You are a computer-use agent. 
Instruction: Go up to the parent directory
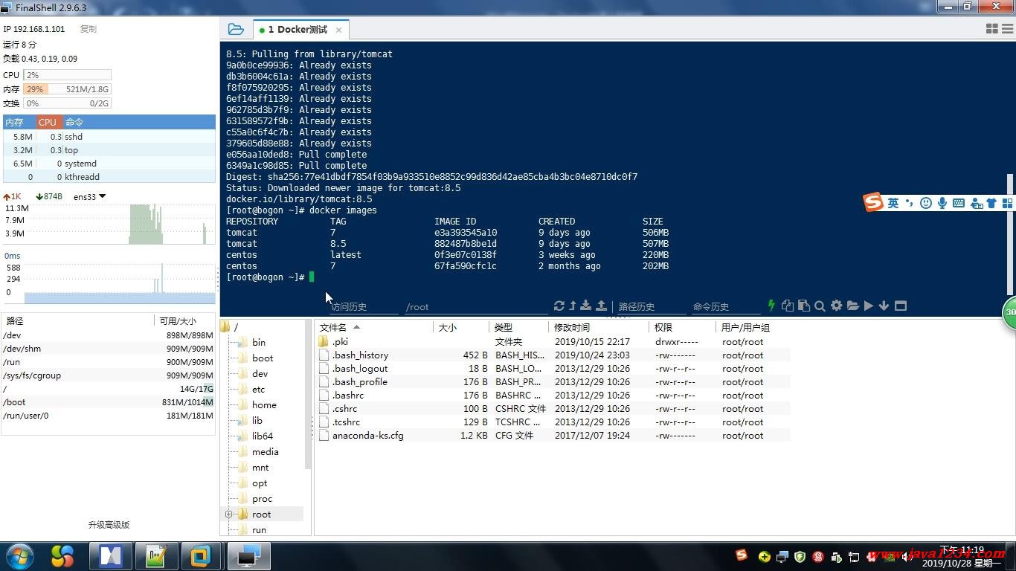573,306
